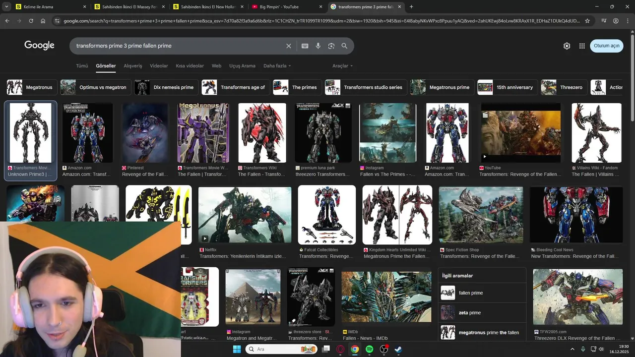The width and height of the screenshot is (635, 357).
Task: Open the Pinterest Revenge of the Fallen image
Action: click(145, 133)
